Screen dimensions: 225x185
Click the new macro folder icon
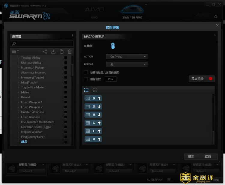click(x=15, y=52)
